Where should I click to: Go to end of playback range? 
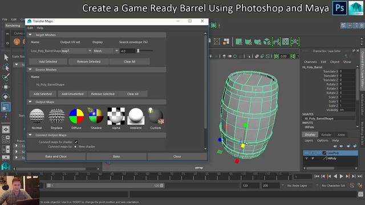tap(360, 177)
